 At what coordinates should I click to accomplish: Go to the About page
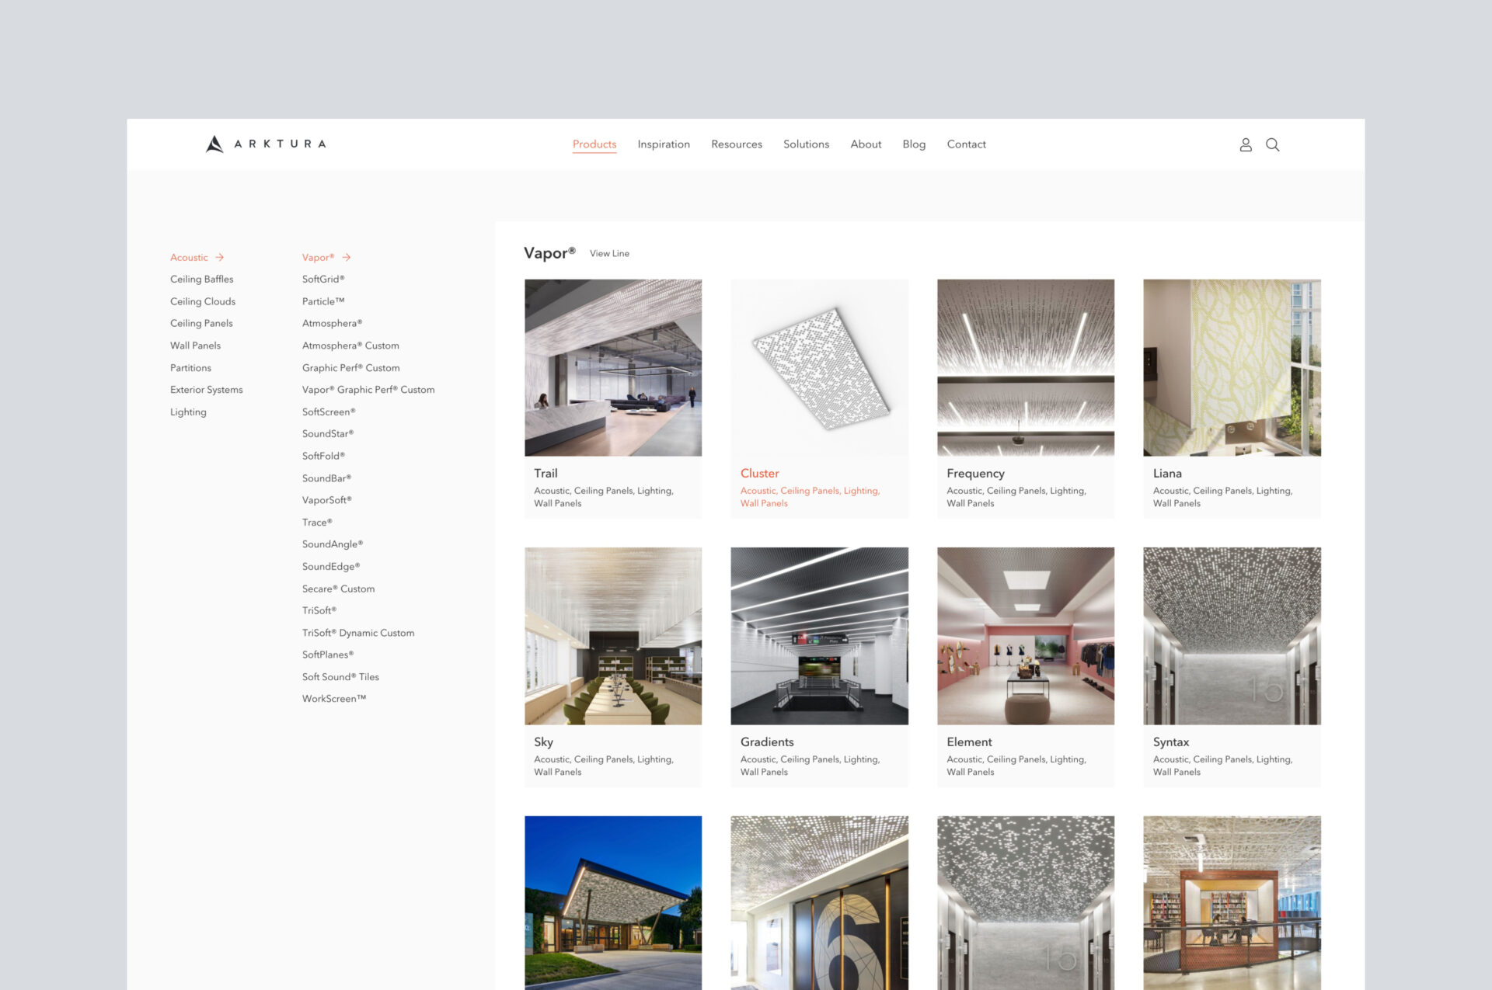click(x=866, y=144)
